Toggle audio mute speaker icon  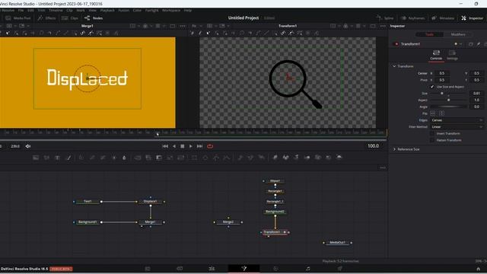point(28,146)
